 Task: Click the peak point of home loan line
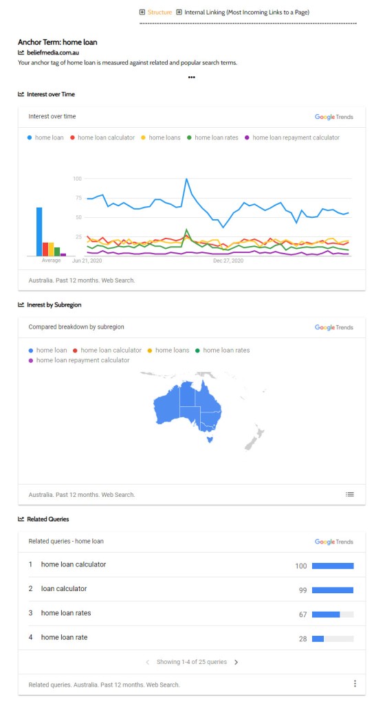coord(186,179)
